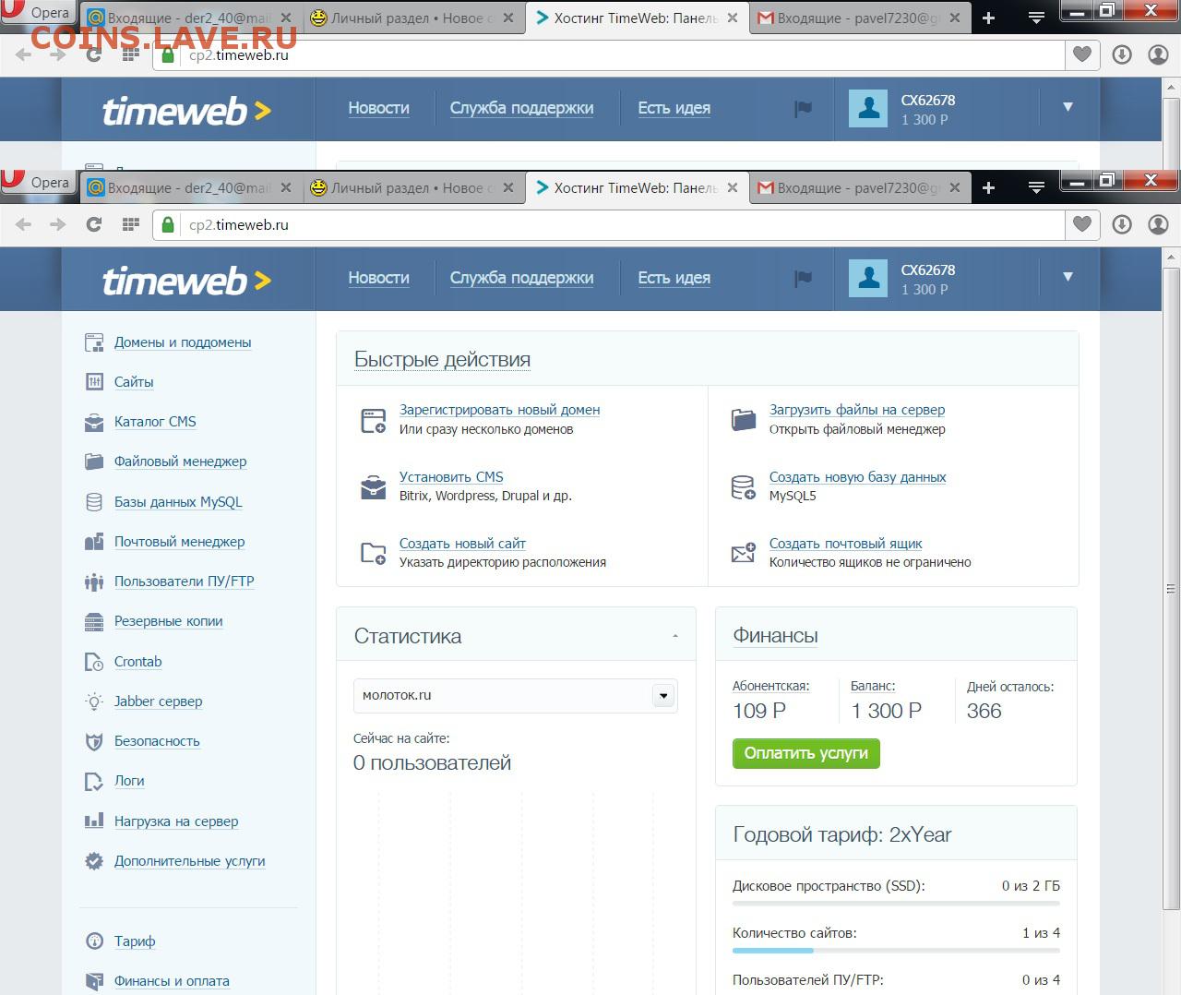This screenshot has width=1181, height=995.
Task: Open the Загрузить файлы на сервер link
Action: tap(857, 410)
